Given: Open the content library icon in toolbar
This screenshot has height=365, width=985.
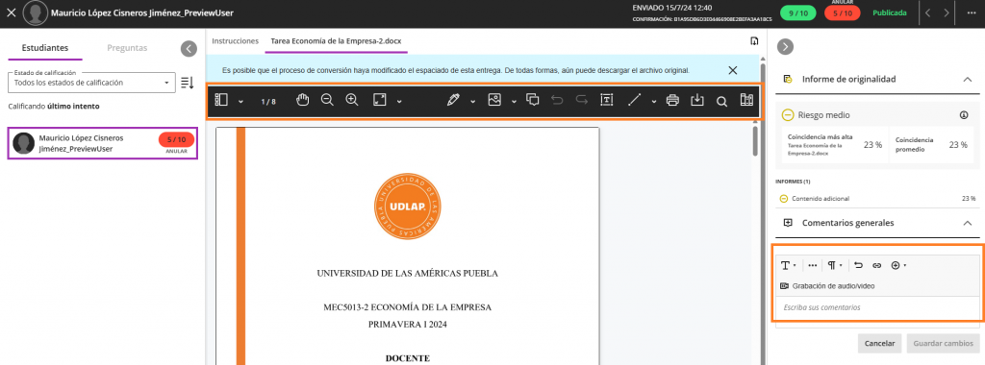Looking at the screenshot, I should [x=746, y=100].
